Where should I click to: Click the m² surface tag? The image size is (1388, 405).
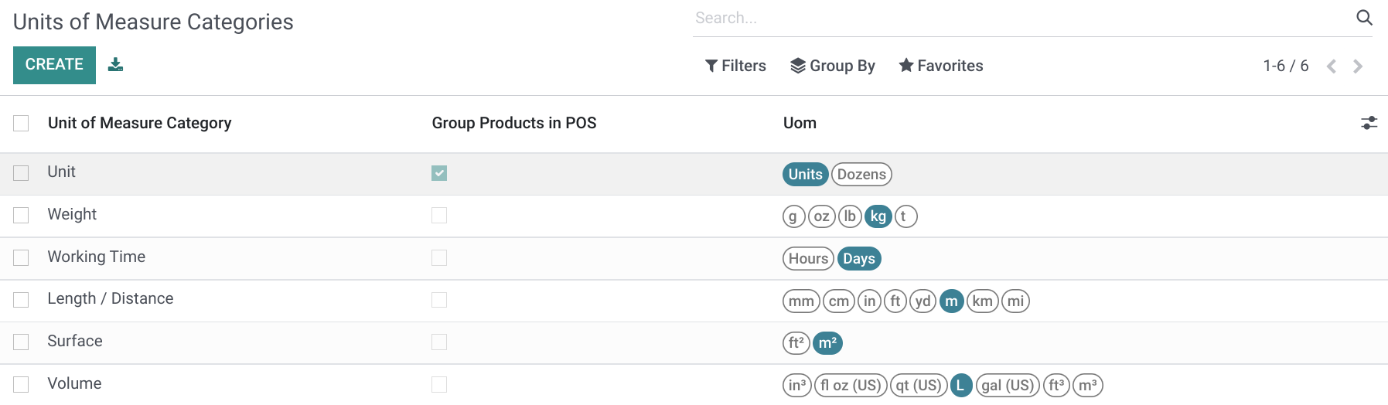(x=827, y=343)
